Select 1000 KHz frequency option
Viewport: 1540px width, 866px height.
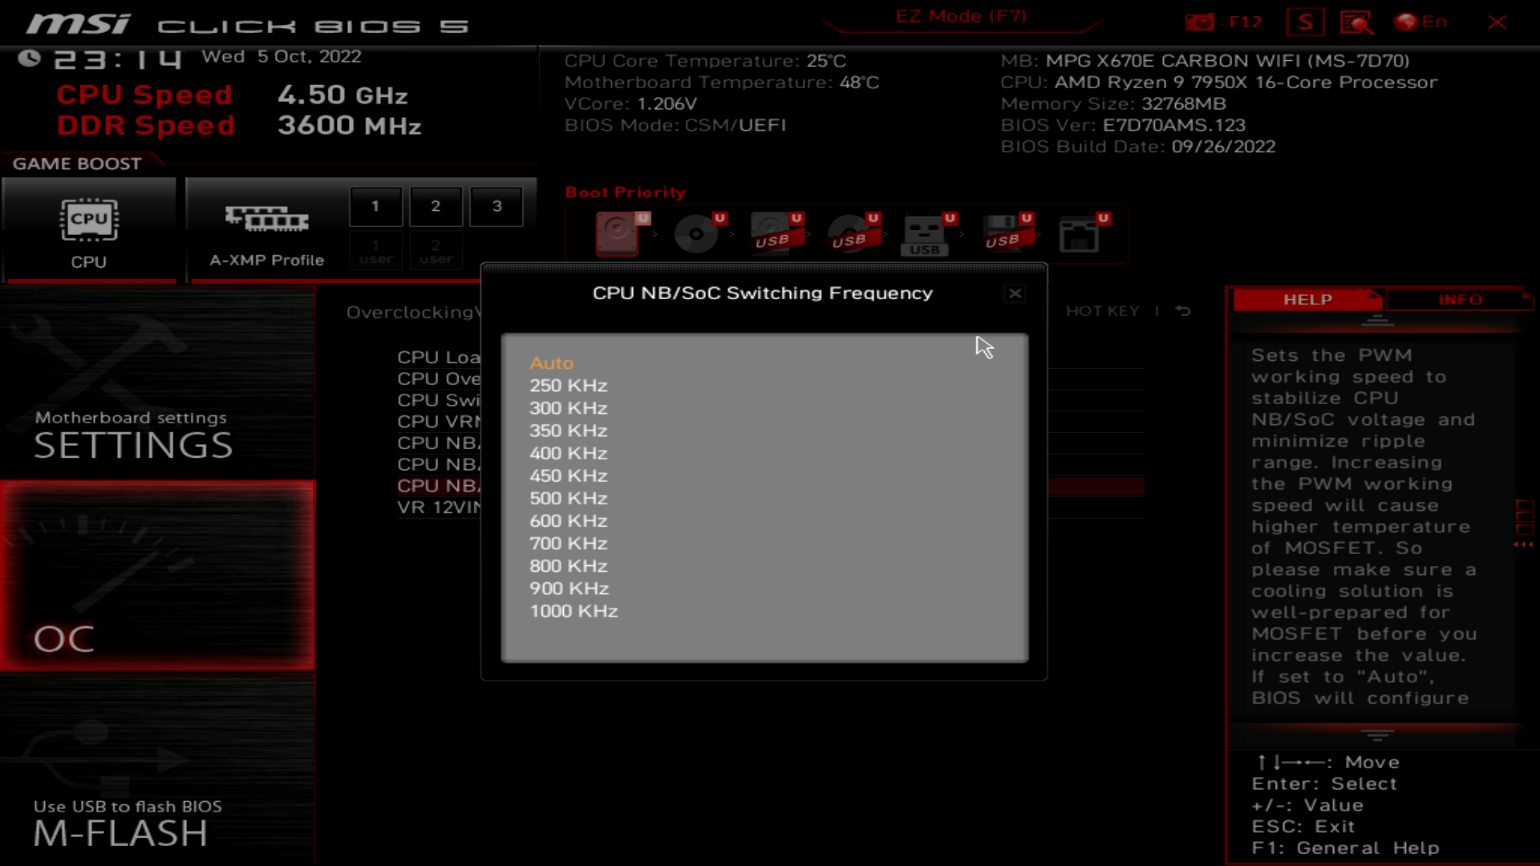point(572,610)
